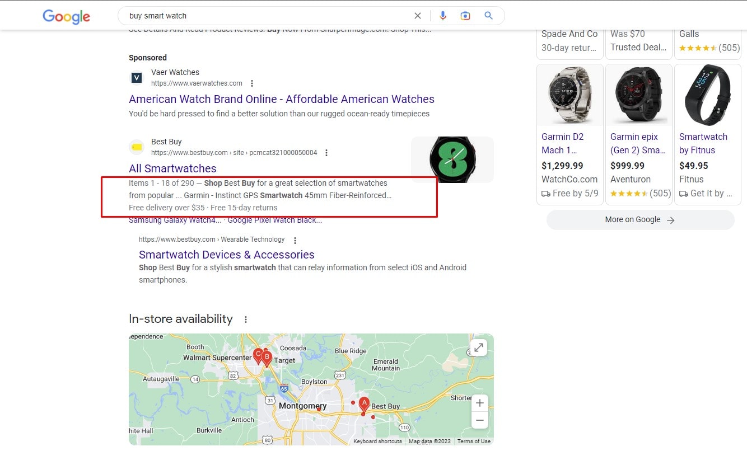Click More on Google button
Screen dimensions: 747x451
[640, 220]
